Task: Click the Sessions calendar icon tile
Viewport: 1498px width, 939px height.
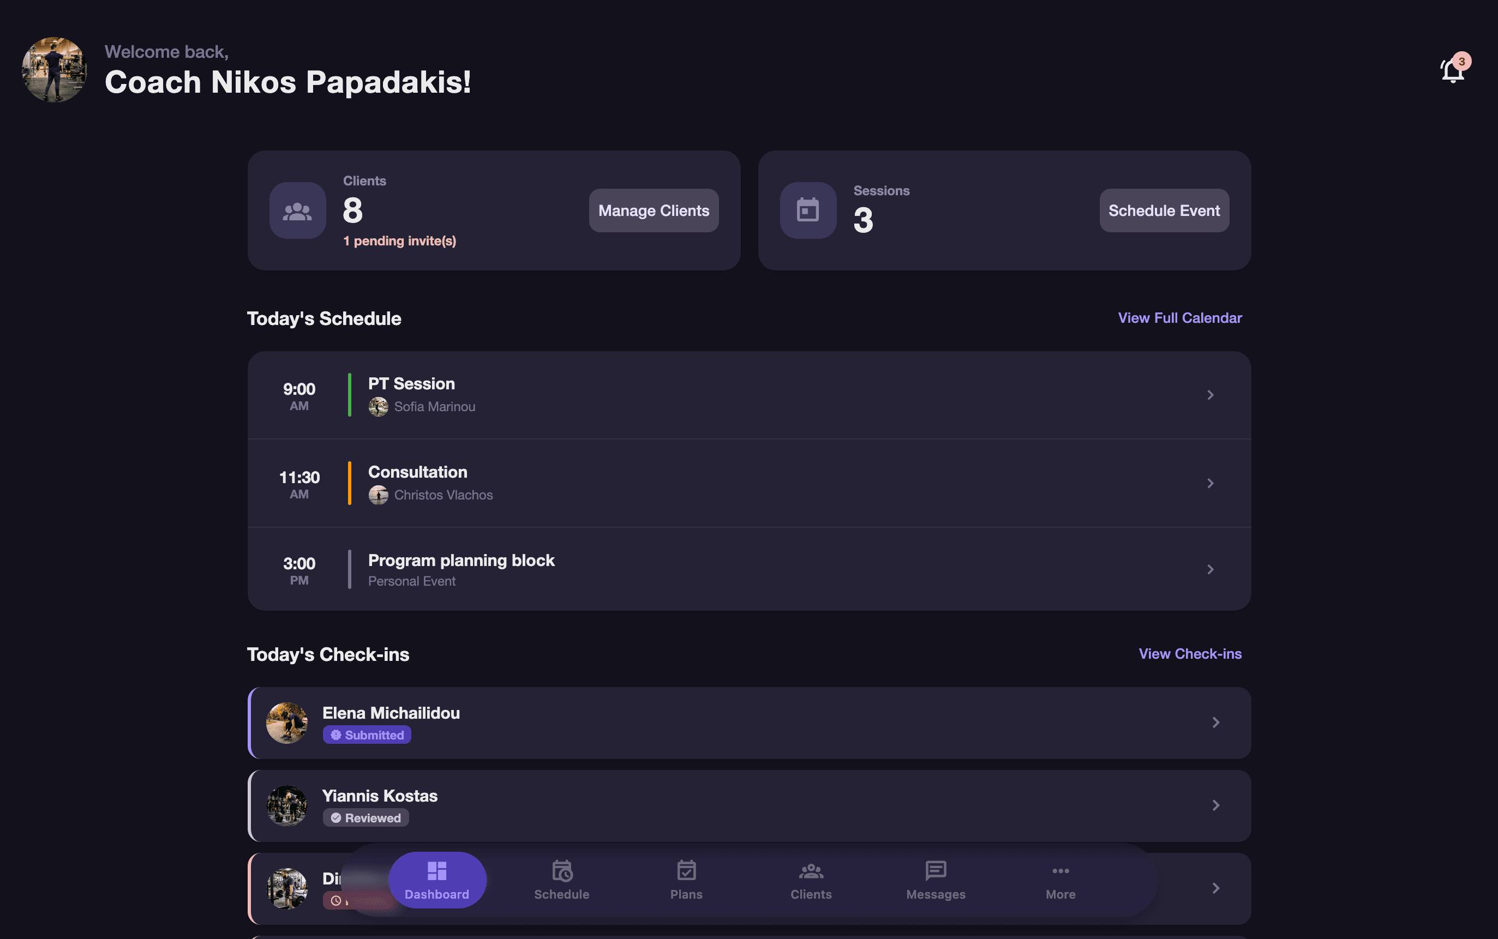Action: [x=808, y=210]
